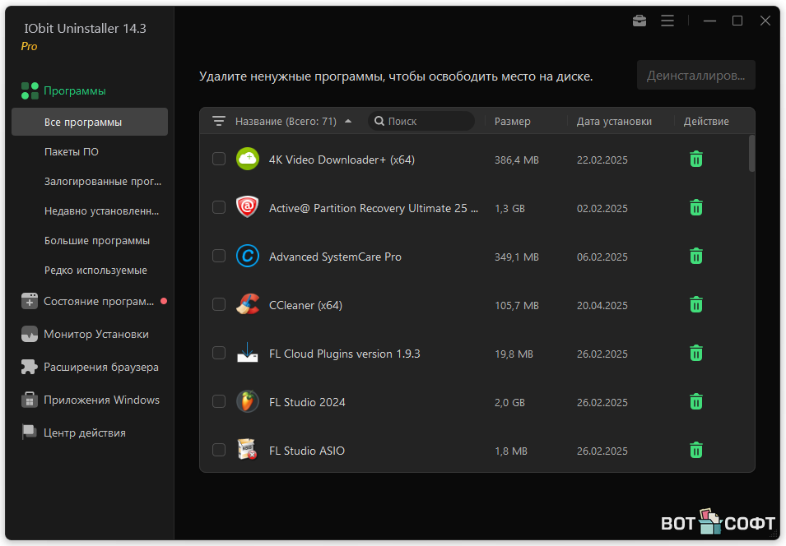Click the 20.04.2025 install date
The height and width of the screenshot is (546, 786).
coord(602,305)
